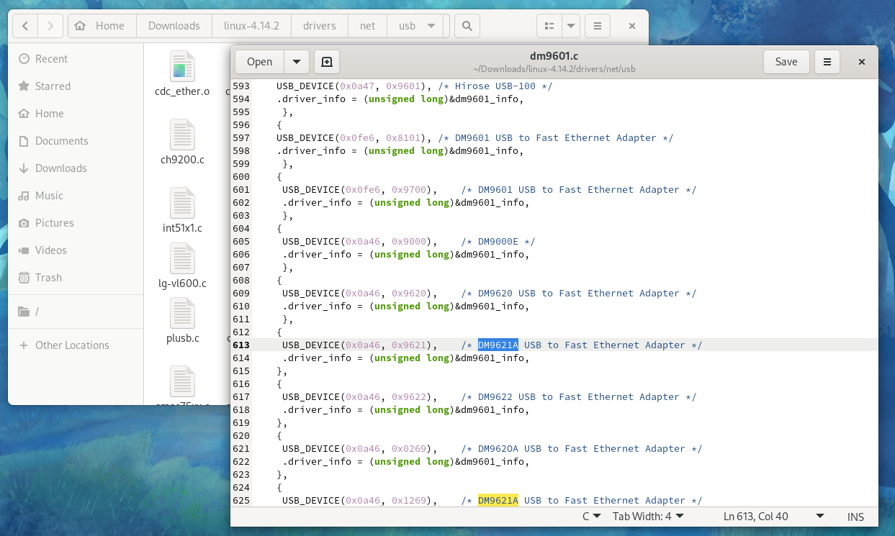Click 0x0269 on line 621
895x536 pixels.
coord(409,449)
